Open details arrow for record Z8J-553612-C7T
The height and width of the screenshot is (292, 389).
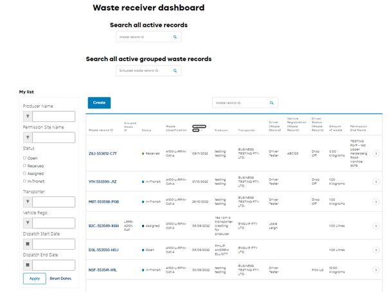tap(376, 153)
